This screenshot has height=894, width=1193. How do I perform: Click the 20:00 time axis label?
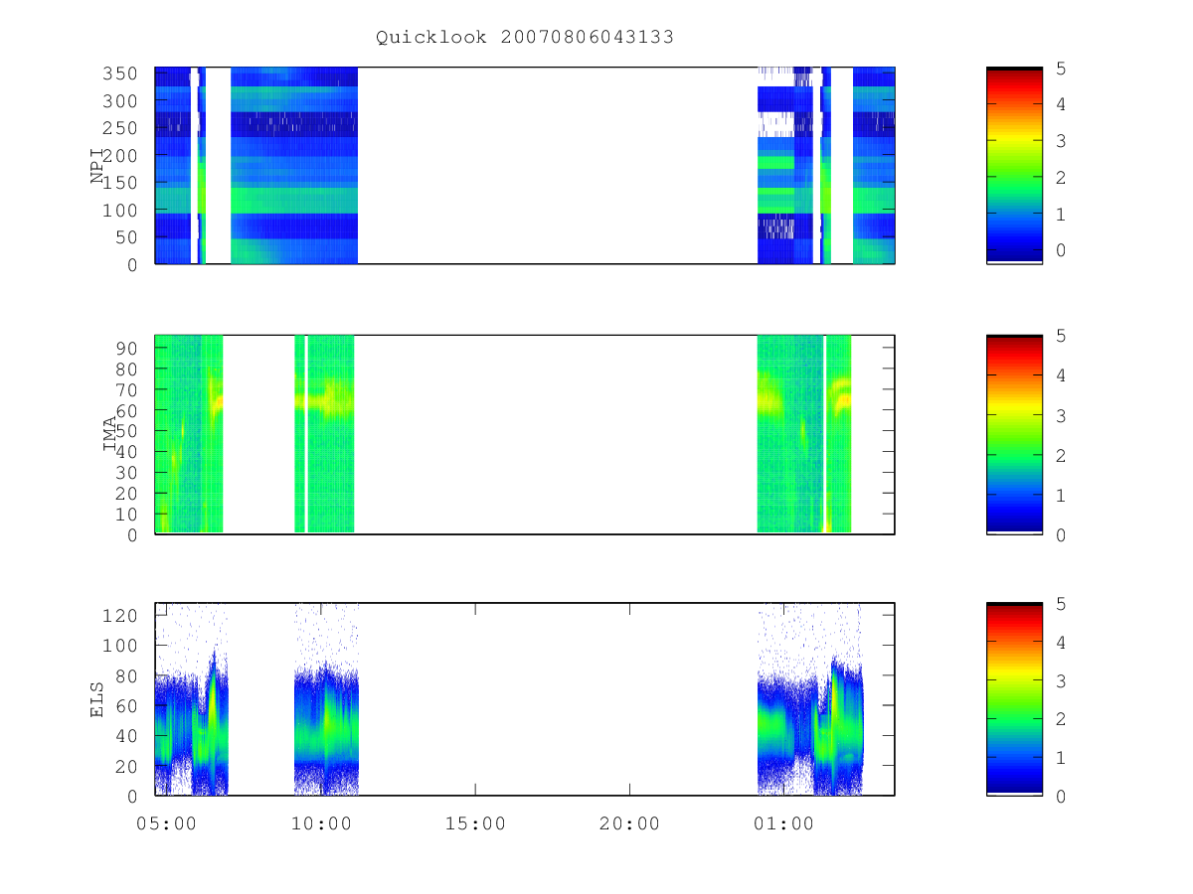[629, 822]
